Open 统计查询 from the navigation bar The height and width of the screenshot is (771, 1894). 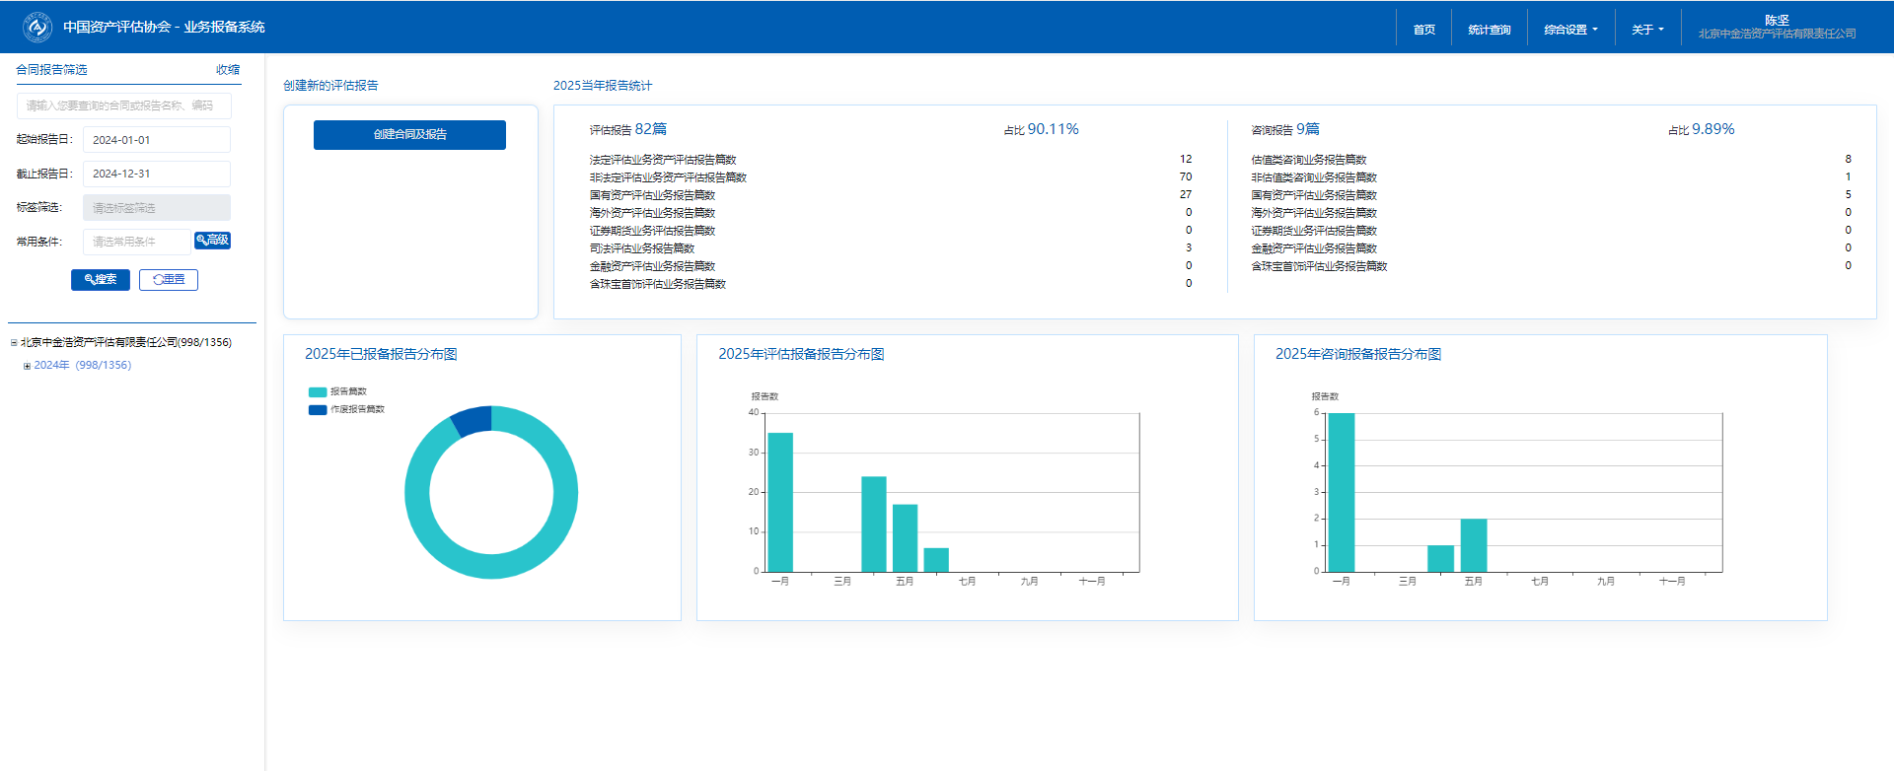coord(1489,30)
